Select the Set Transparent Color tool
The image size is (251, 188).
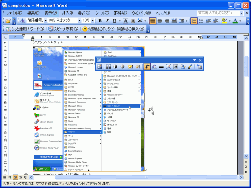coord(190,67)
